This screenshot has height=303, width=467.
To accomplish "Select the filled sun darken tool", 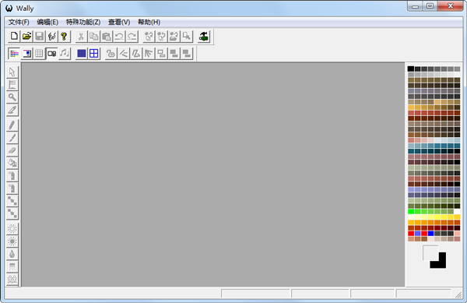I will 12,241.
